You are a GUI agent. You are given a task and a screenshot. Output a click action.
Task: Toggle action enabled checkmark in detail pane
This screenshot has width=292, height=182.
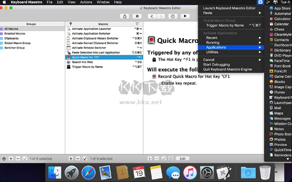pyautogui.click(x=164, y=159)
